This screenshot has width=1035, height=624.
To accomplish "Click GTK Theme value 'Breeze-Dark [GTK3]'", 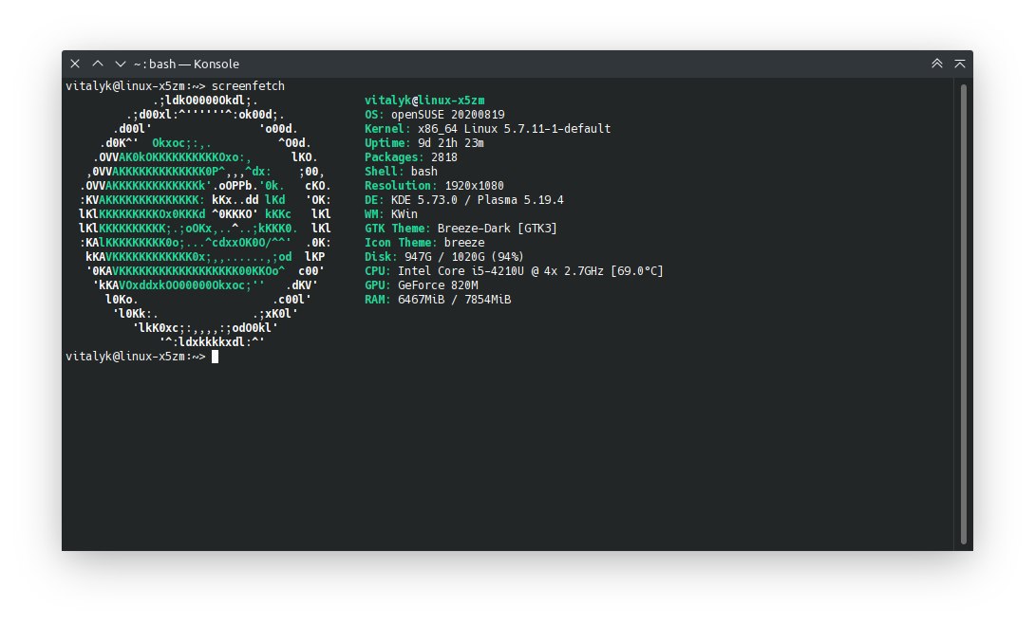I will pos(497,228).
